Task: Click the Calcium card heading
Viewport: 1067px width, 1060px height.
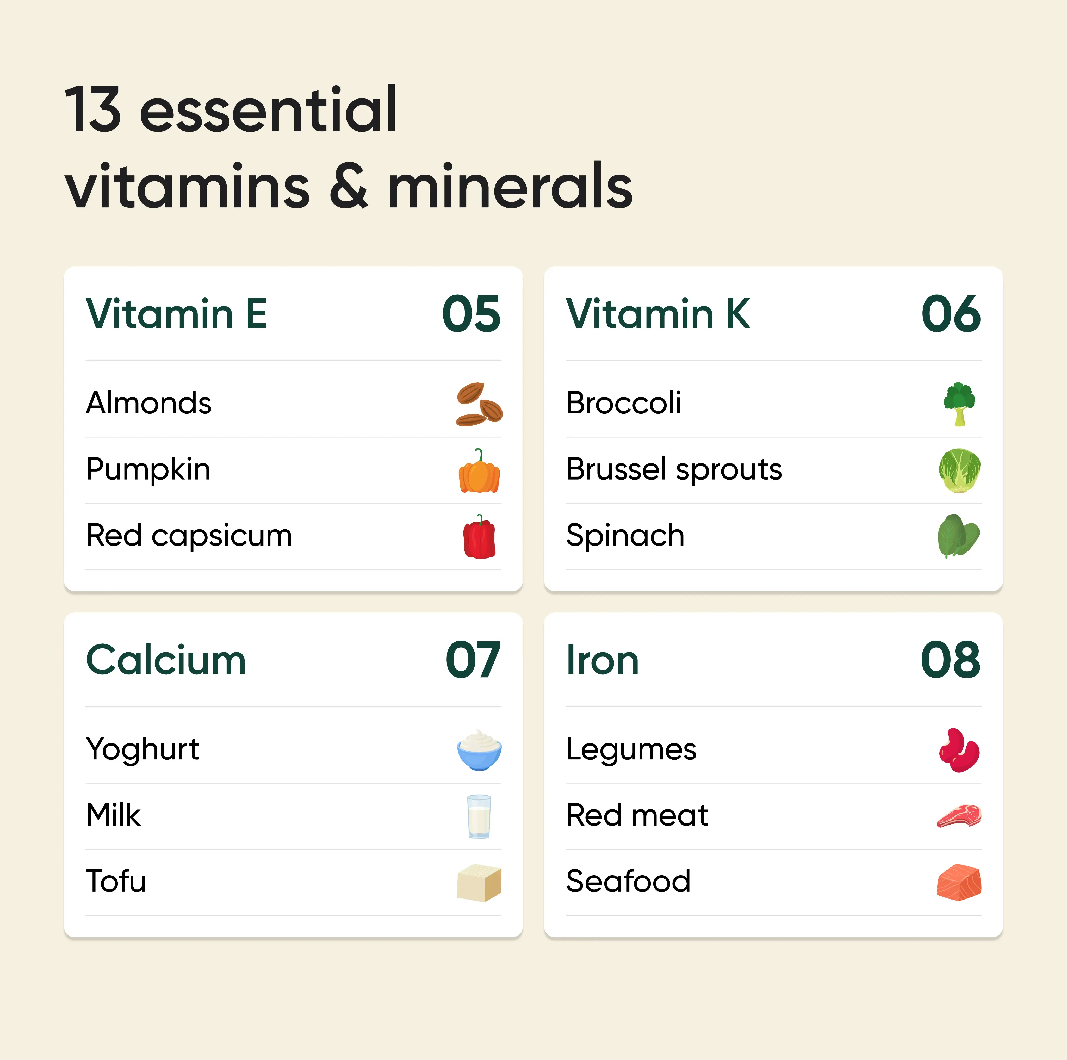Action: [x=166, y=660]
